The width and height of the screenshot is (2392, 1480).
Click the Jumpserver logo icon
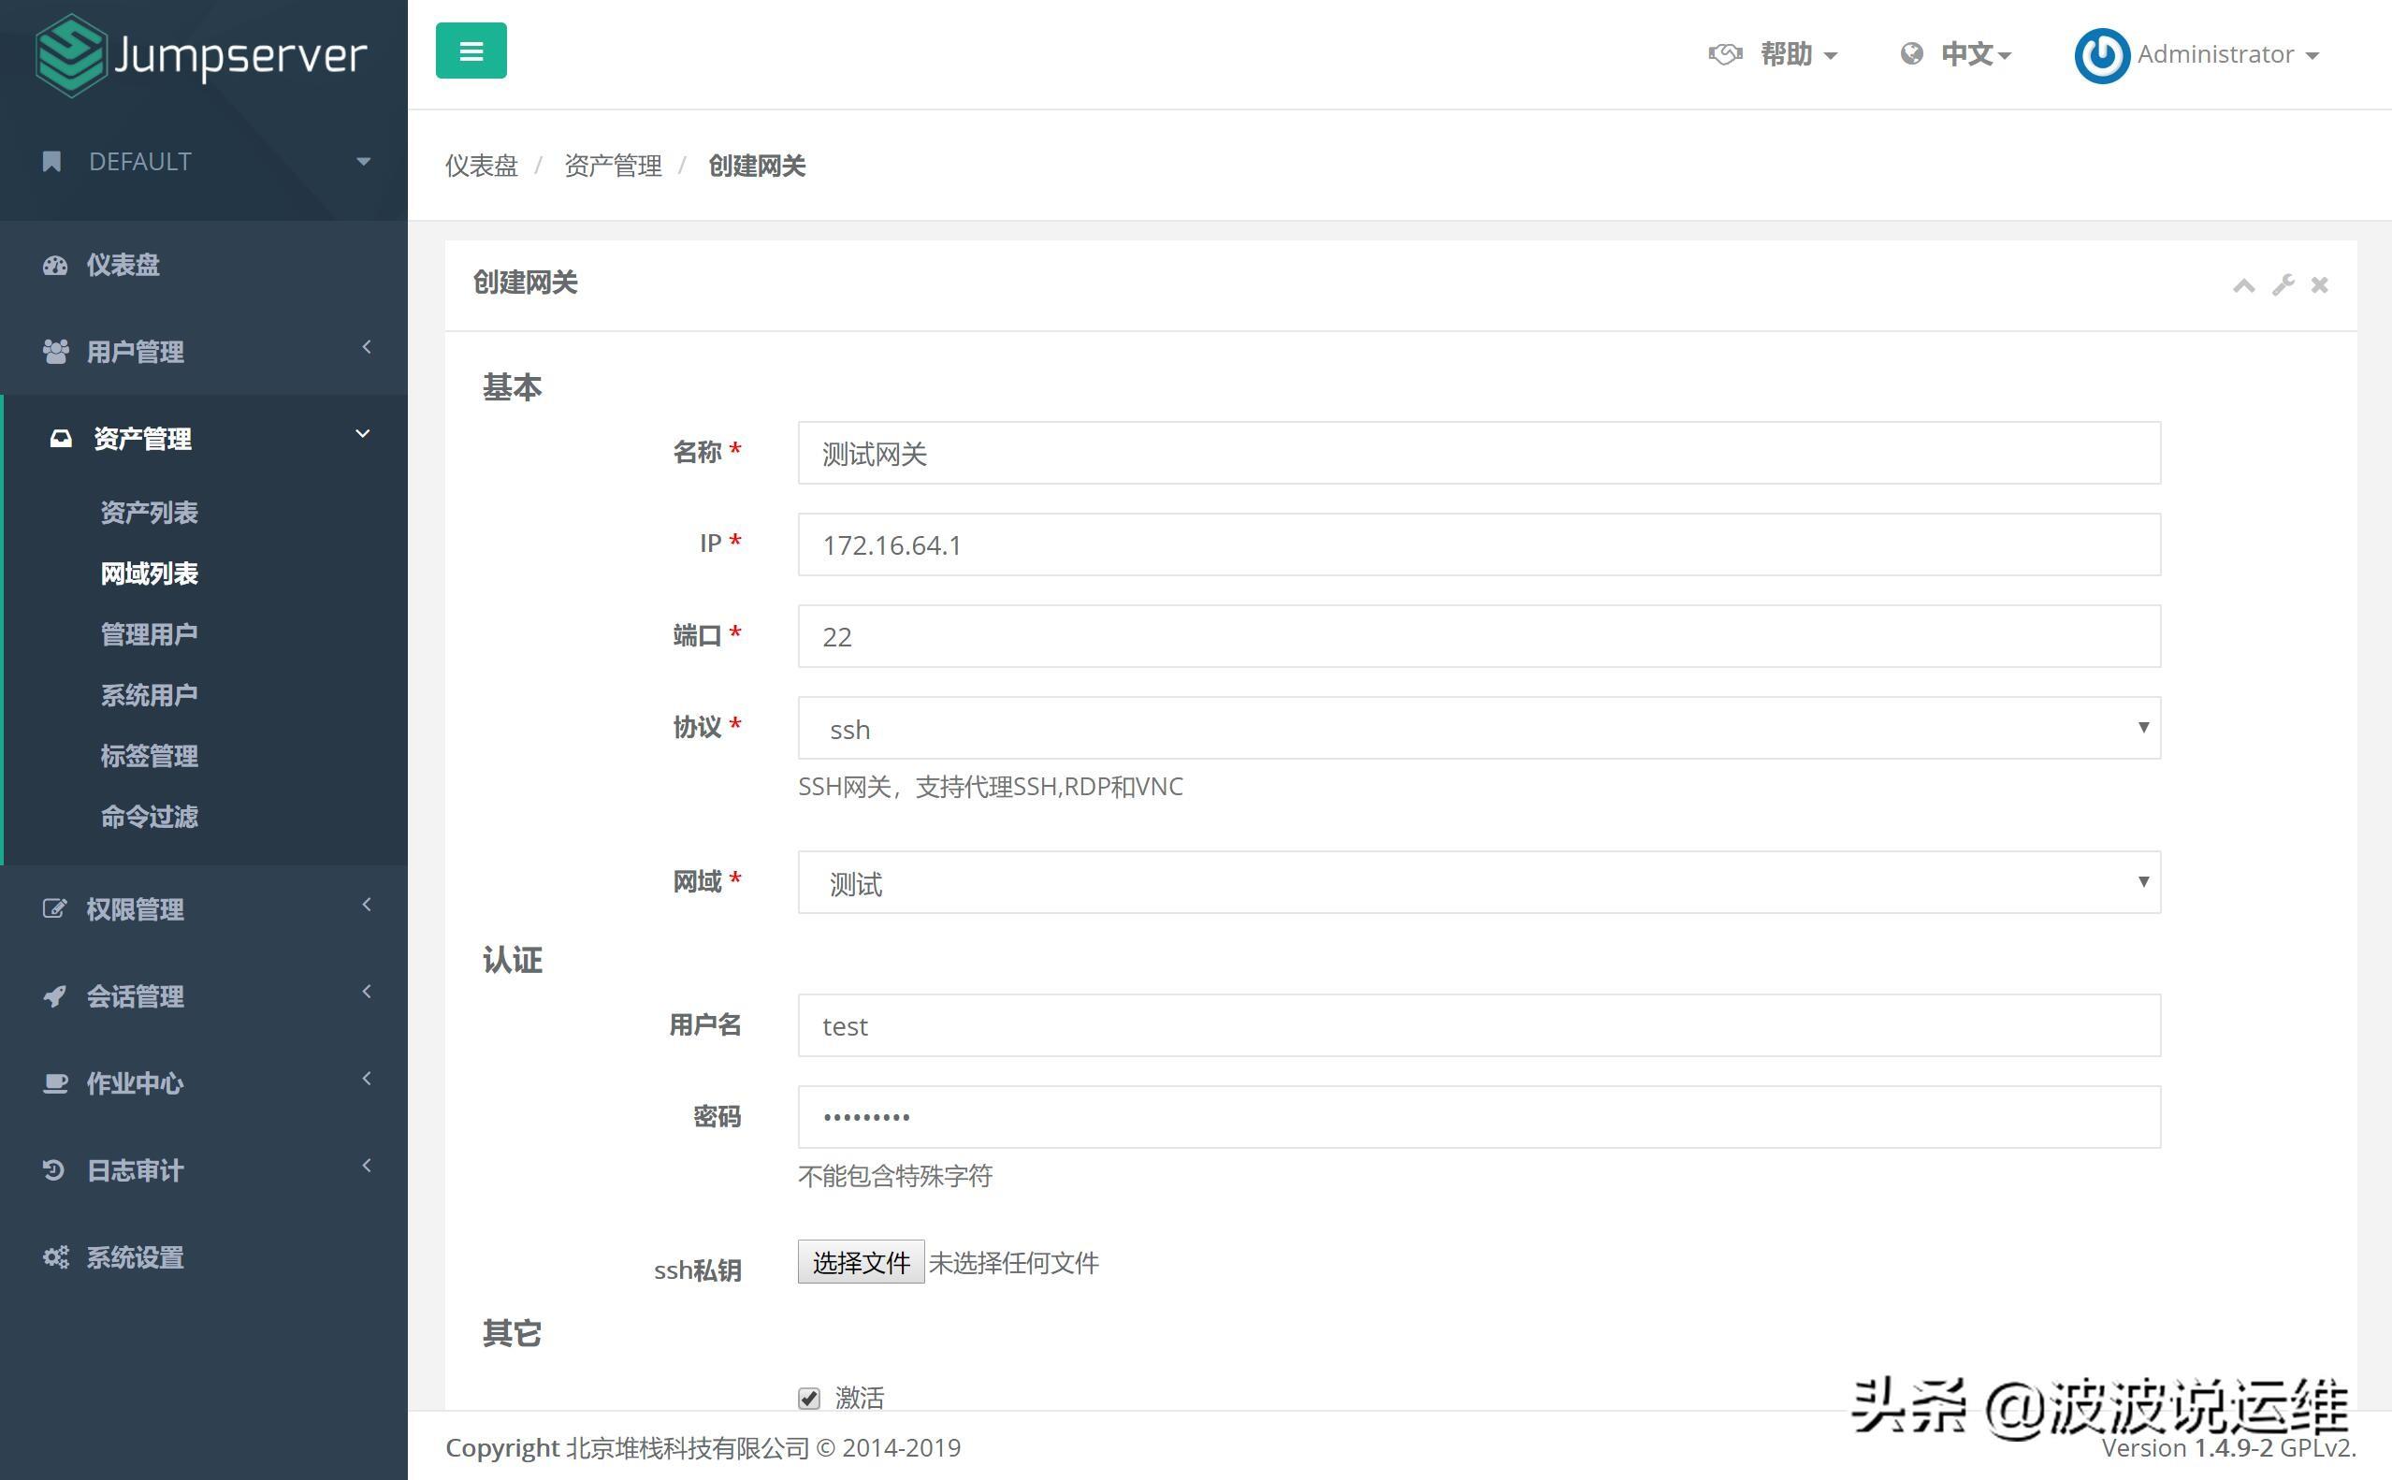(70, 56)
